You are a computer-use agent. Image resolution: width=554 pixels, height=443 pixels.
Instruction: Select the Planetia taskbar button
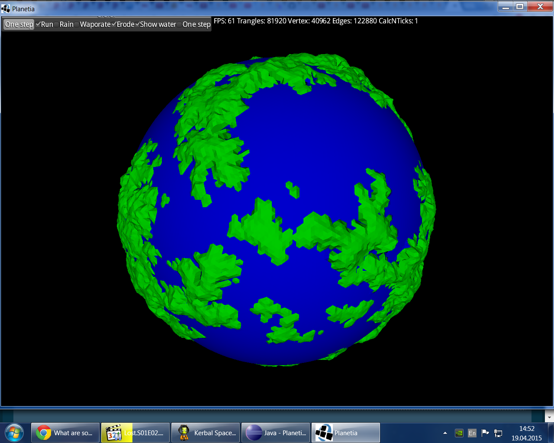[x=345, y=432]
